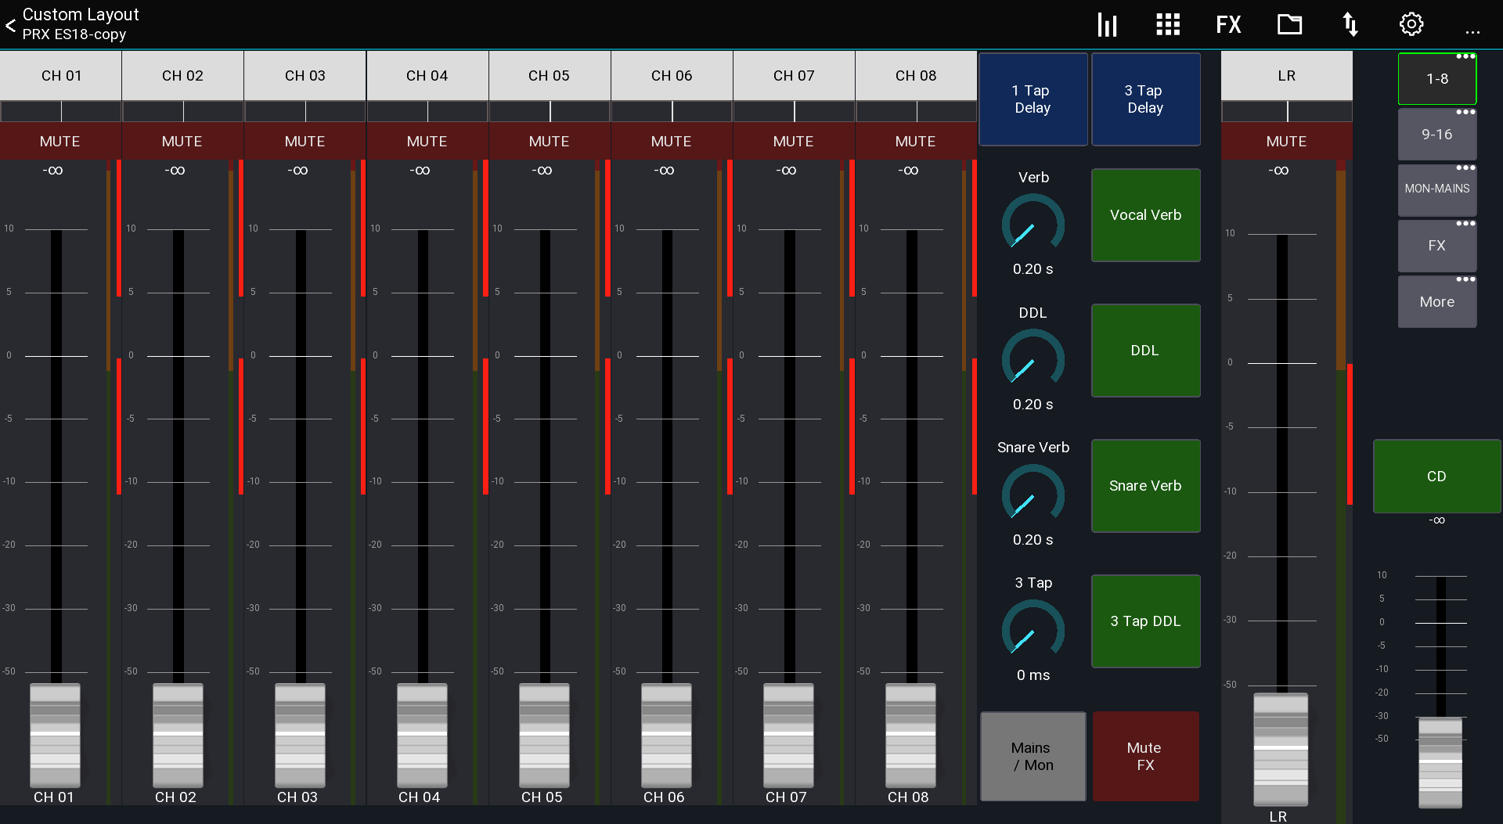Open the meters view icon
The image size is (1503, 824).
(1107, 24)
